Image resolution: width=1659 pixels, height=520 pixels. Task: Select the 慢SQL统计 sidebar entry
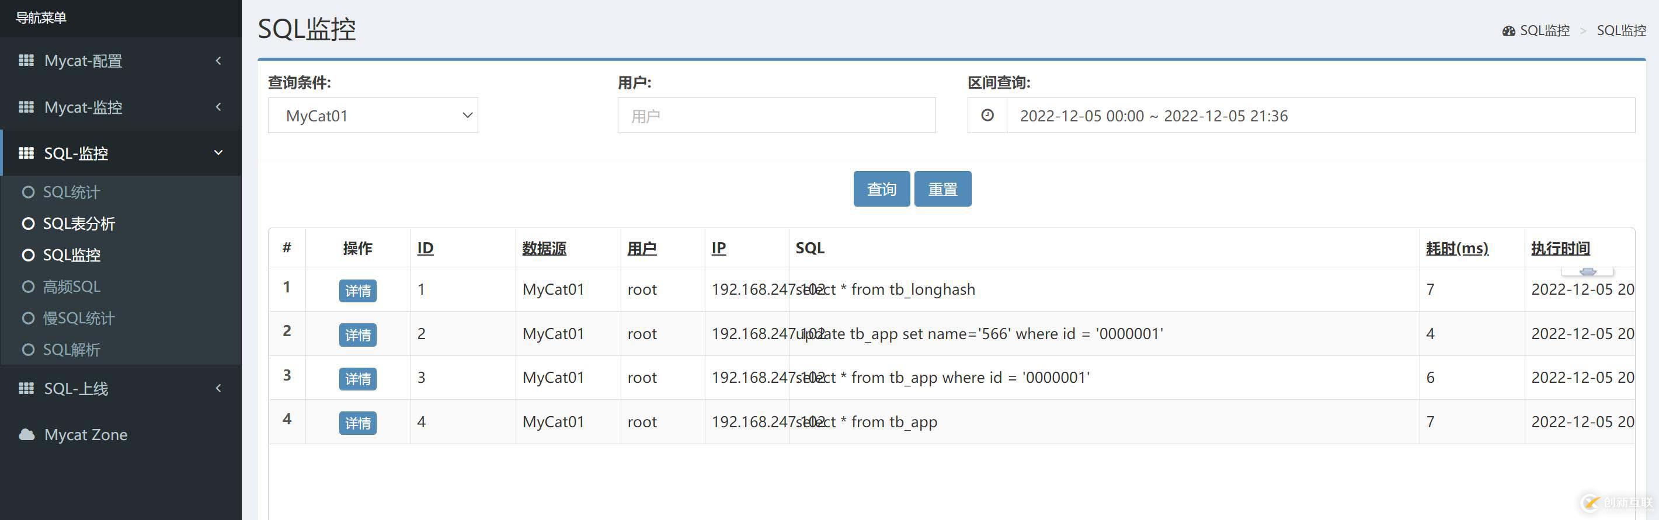78,318
